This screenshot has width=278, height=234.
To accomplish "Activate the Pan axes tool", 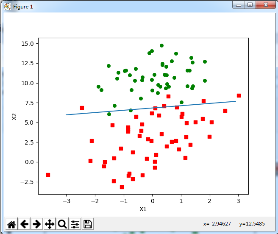I will click(x=50, y=224).
